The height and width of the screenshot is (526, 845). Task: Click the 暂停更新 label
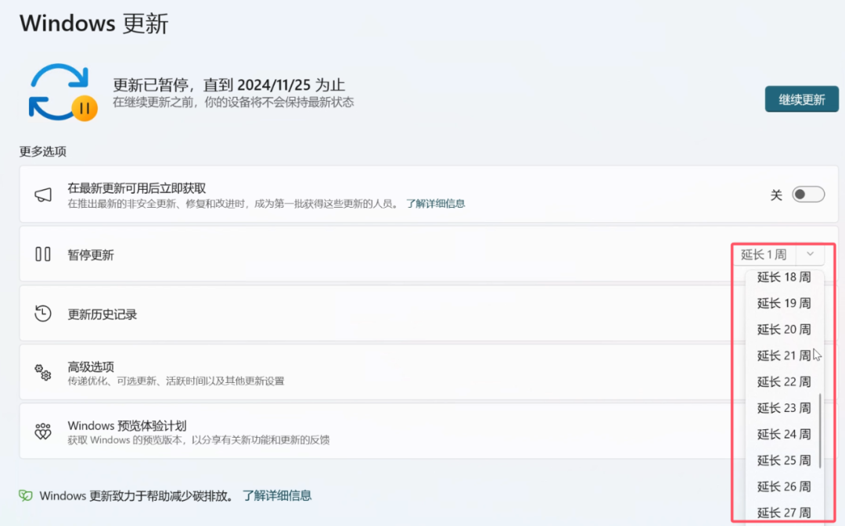91,255
